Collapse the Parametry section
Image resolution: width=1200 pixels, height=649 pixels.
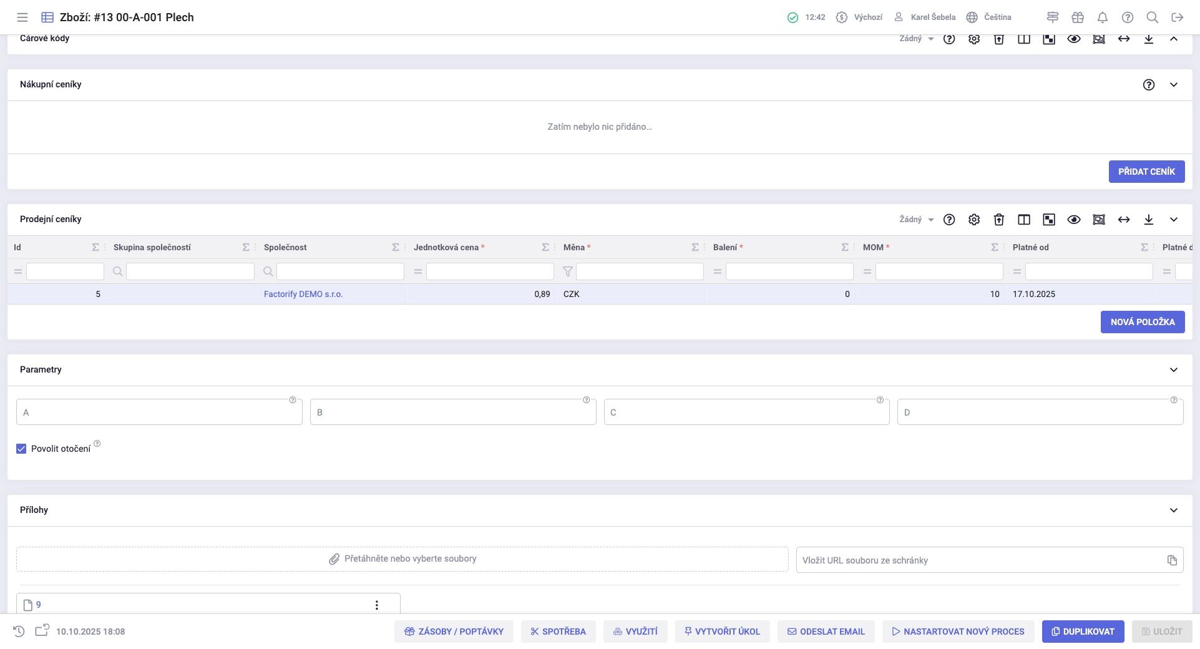[1174, 370]
